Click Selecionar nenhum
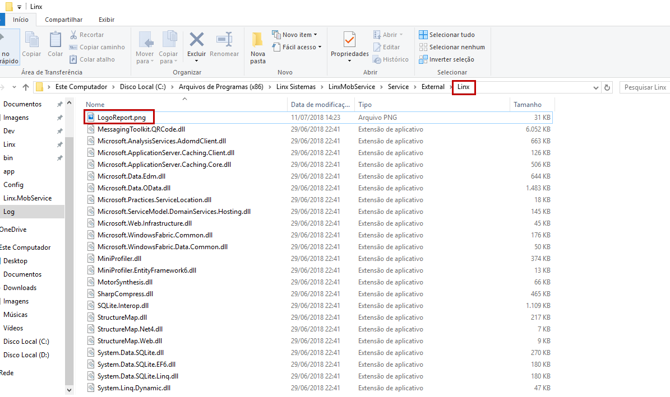Image resolution: width=670 pixels, height=397 pixels. pos(452,47)
